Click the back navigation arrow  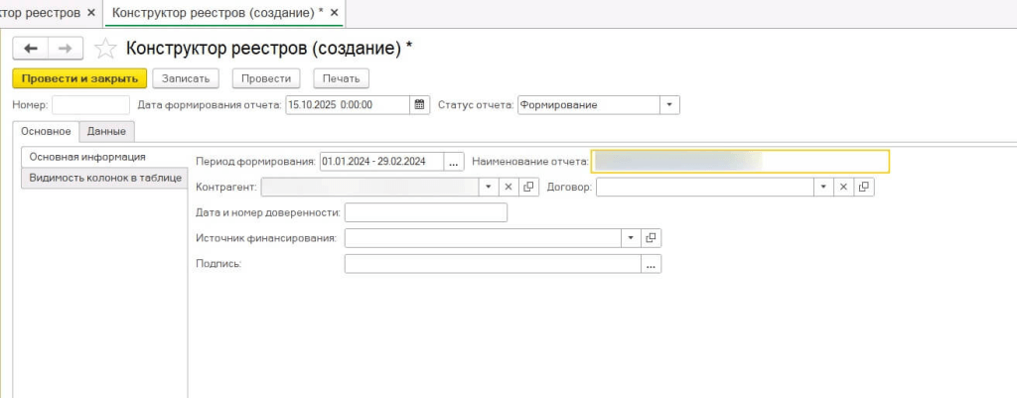30,49
